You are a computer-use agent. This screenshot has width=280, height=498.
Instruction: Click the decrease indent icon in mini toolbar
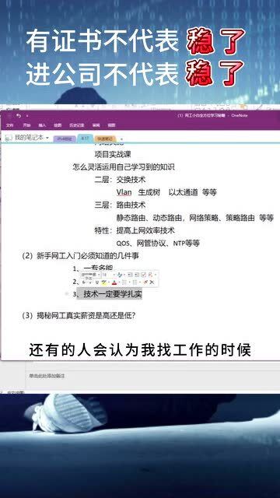click(x=130, y=275)
